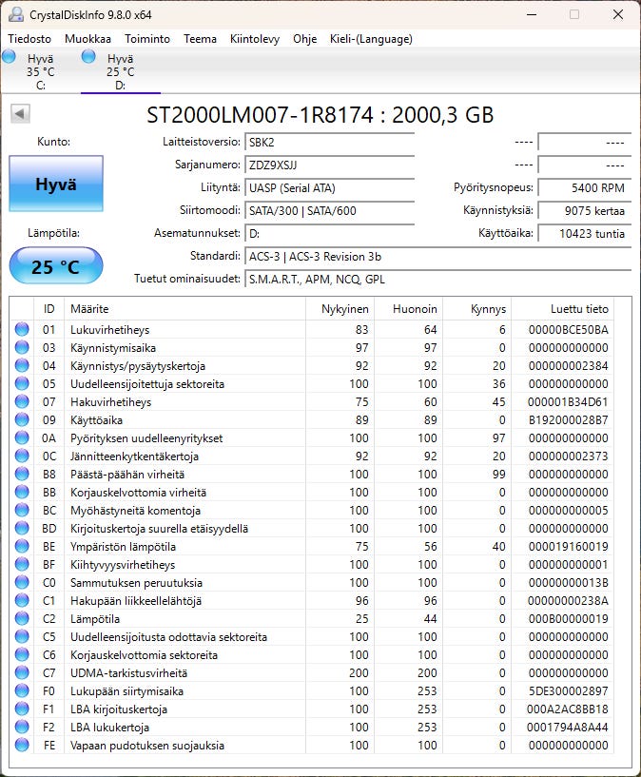Click the Hyvä health status button
This screenshot has width=641, height=777.
pyautogui.click(x=55, y=185)
